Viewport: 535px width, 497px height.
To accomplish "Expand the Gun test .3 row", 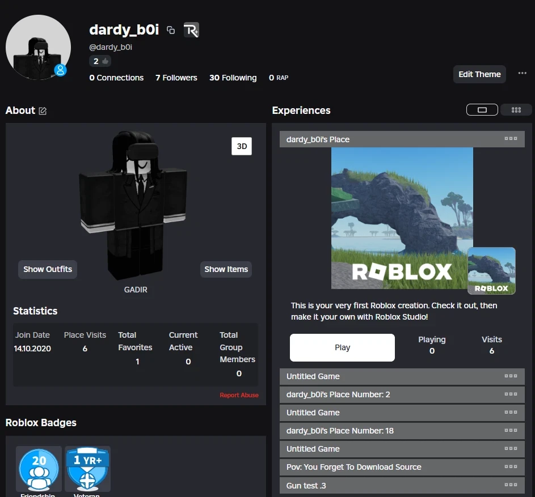I will coord(402,486).
